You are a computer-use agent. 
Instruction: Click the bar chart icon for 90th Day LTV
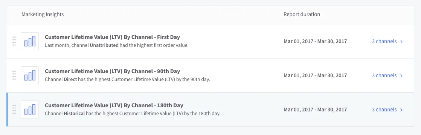[30, 75]
